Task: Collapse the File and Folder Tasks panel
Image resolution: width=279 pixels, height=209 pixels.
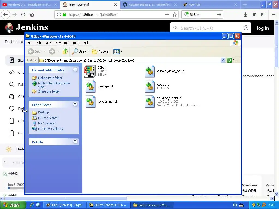Action: coord(75,70)
